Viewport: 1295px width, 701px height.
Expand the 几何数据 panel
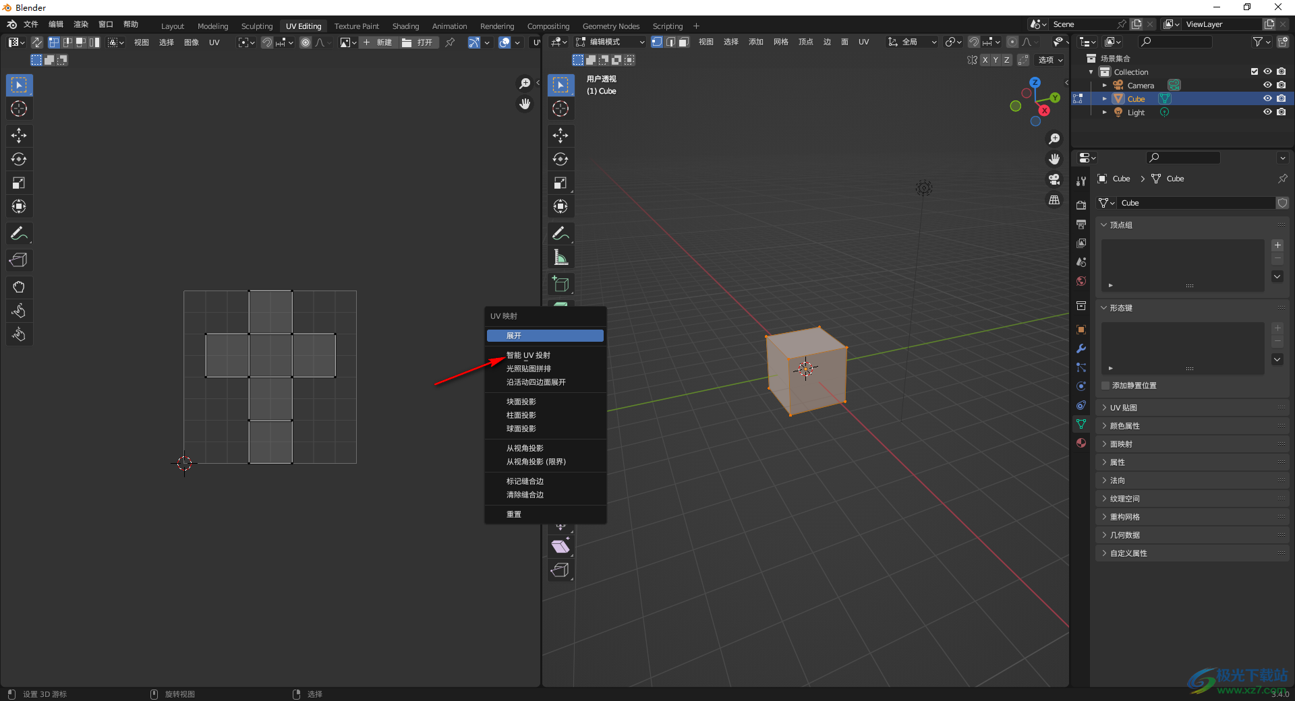[x=1125, y=535]
